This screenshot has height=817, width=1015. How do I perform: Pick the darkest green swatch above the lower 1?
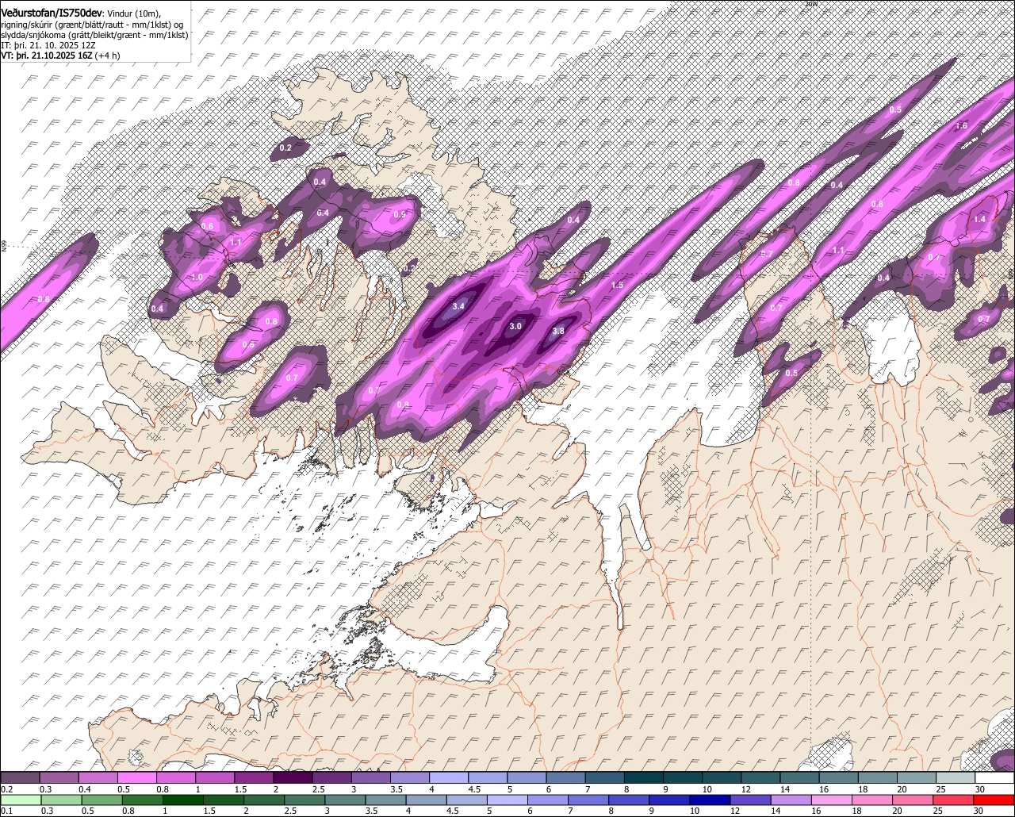point(182,800)
